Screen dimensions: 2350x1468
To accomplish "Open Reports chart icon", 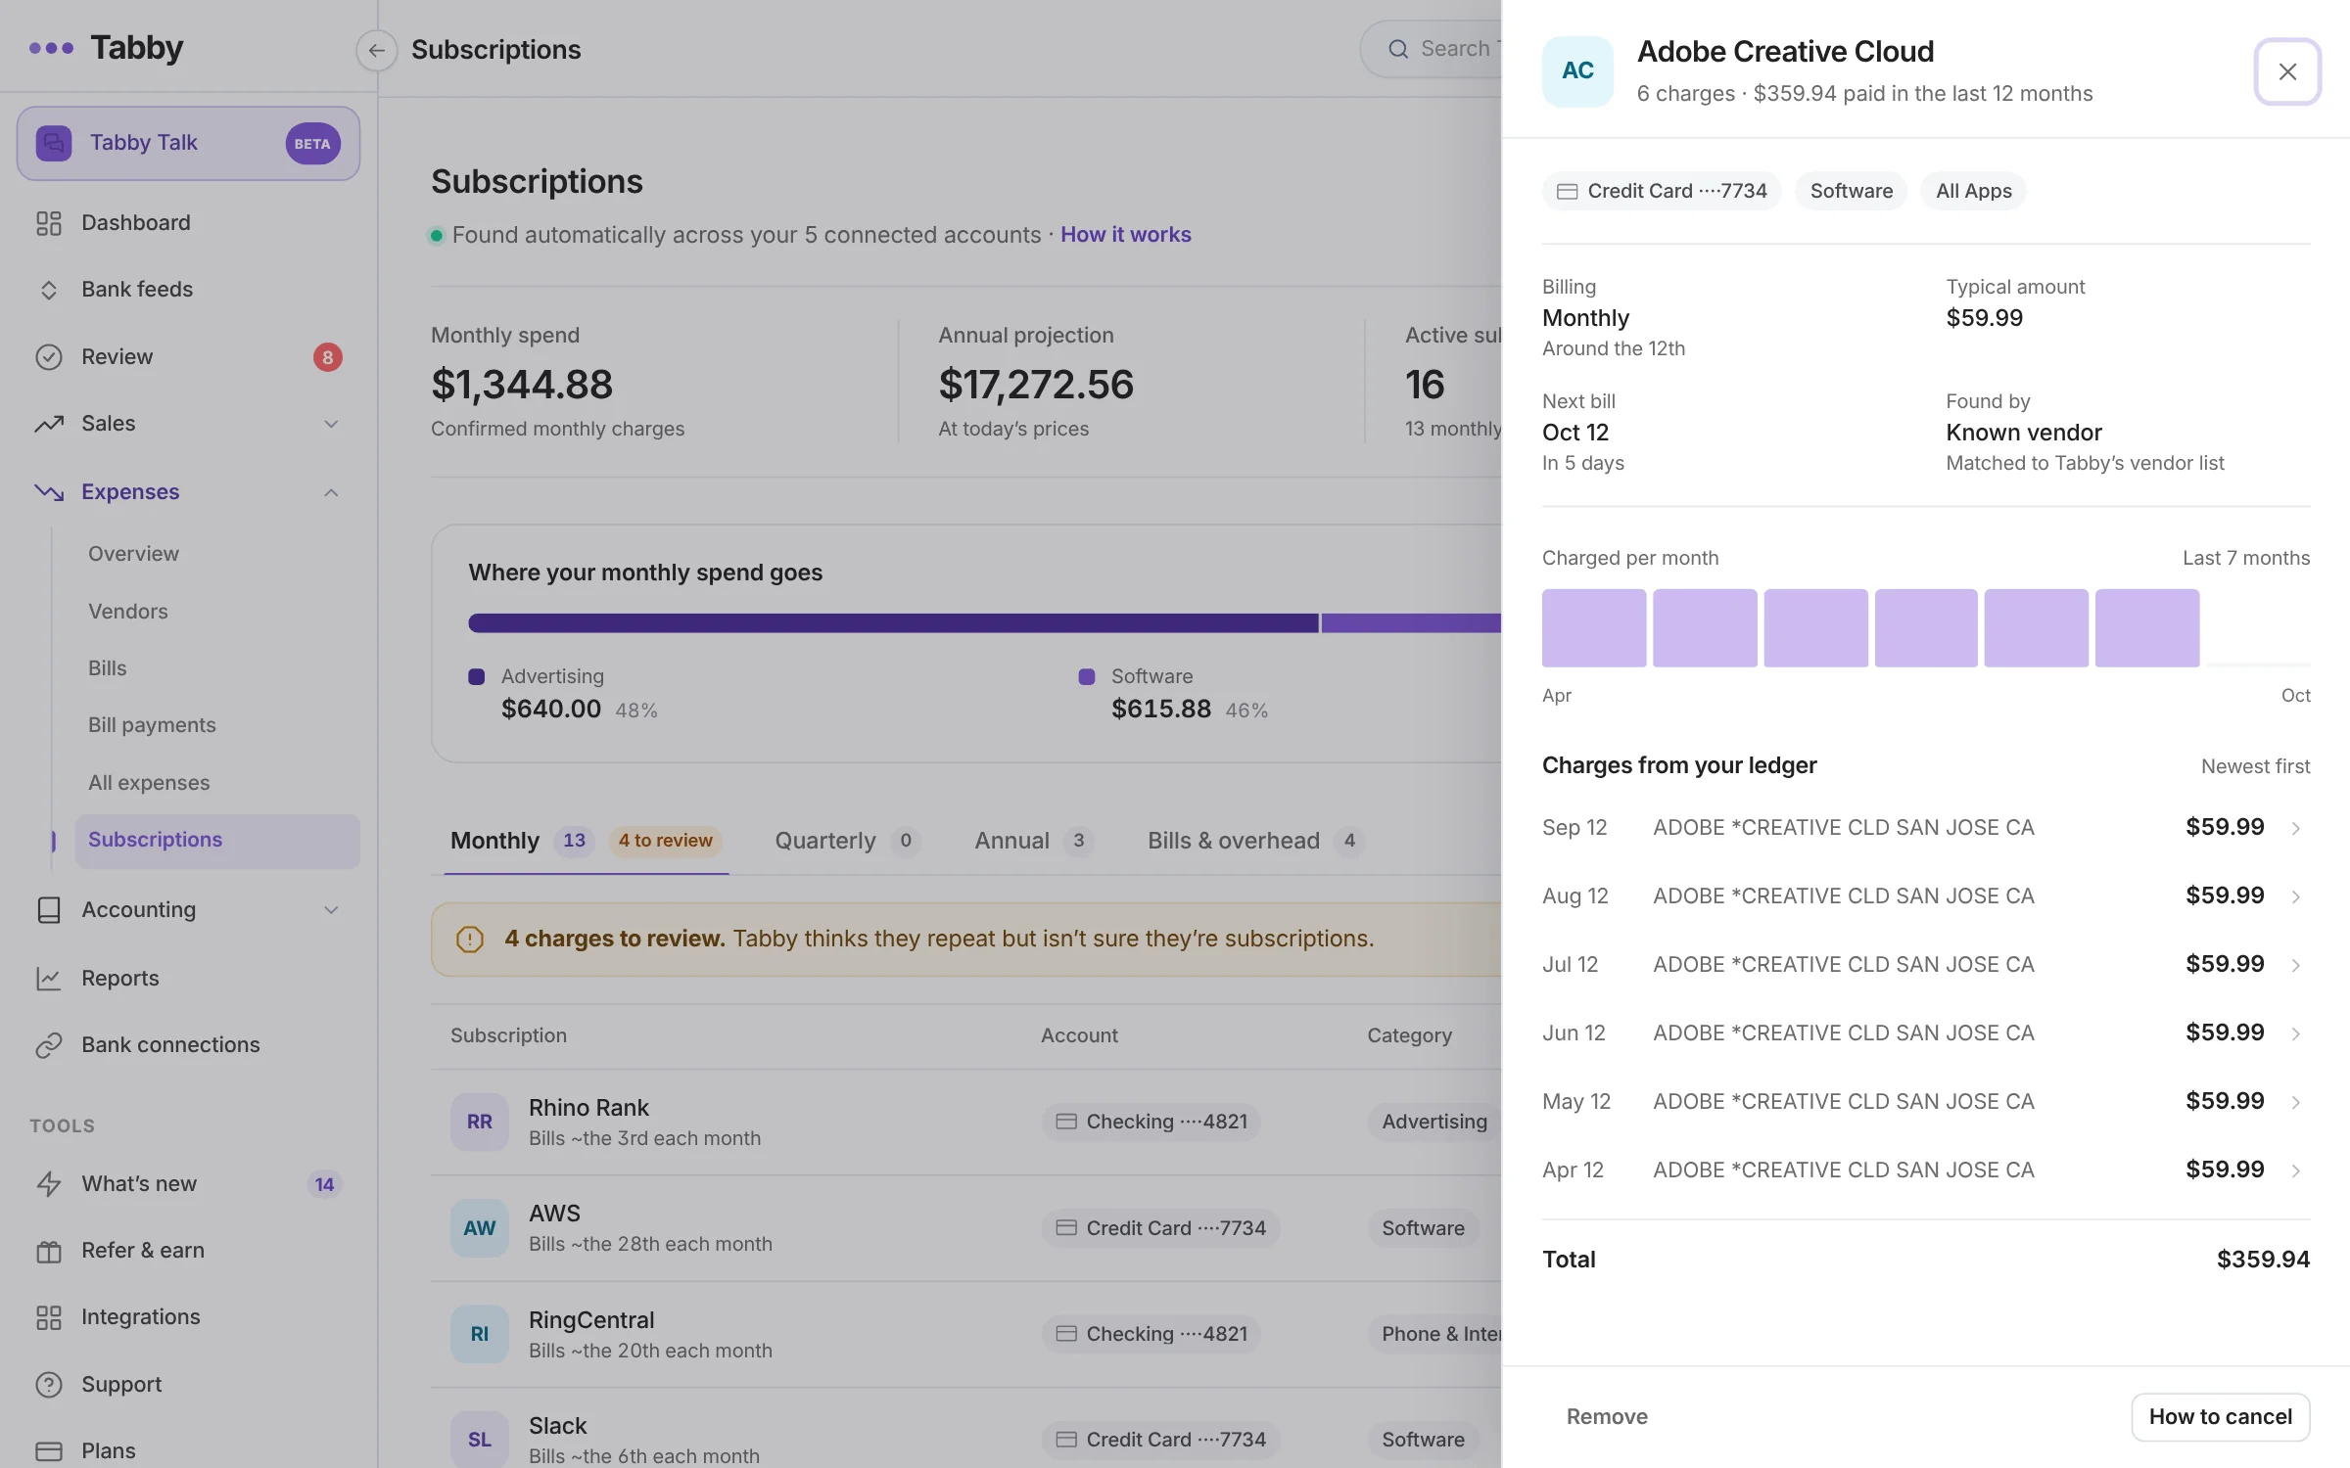I will (49, 979).
